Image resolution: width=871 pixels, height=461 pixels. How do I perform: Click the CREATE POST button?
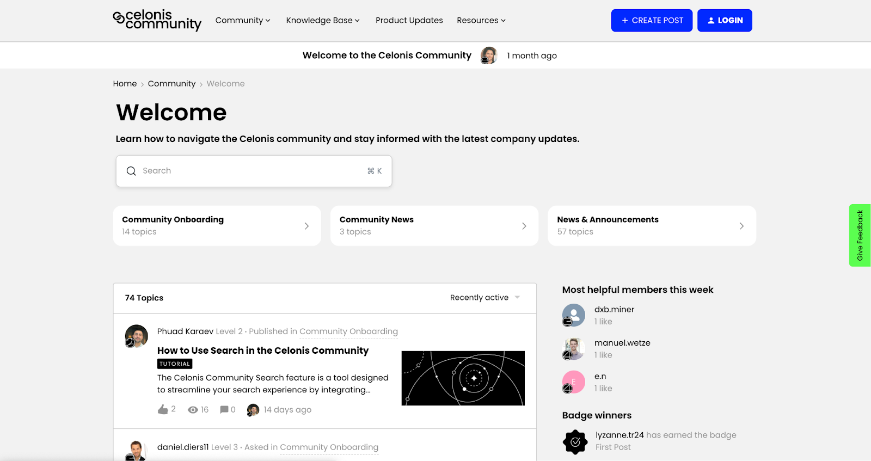point(652,21)
